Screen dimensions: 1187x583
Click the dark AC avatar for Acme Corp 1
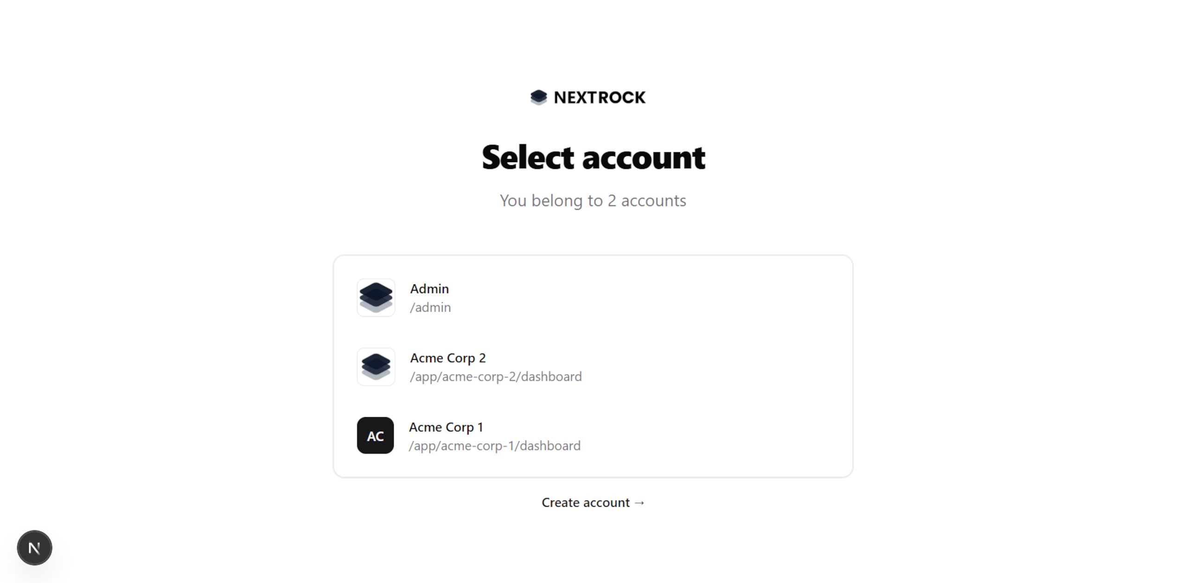coord(375,435)
